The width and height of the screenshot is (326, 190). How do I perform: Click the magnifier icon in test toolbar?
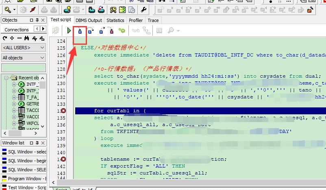pos(170,31)
